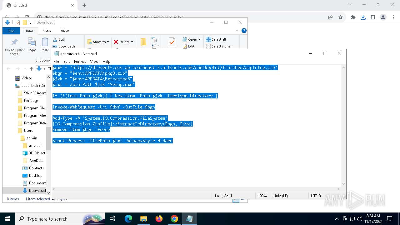Open Notepad Help menu
Image resolution: width=400 pixels, height=225 pixels.
[x=106, y=62]
